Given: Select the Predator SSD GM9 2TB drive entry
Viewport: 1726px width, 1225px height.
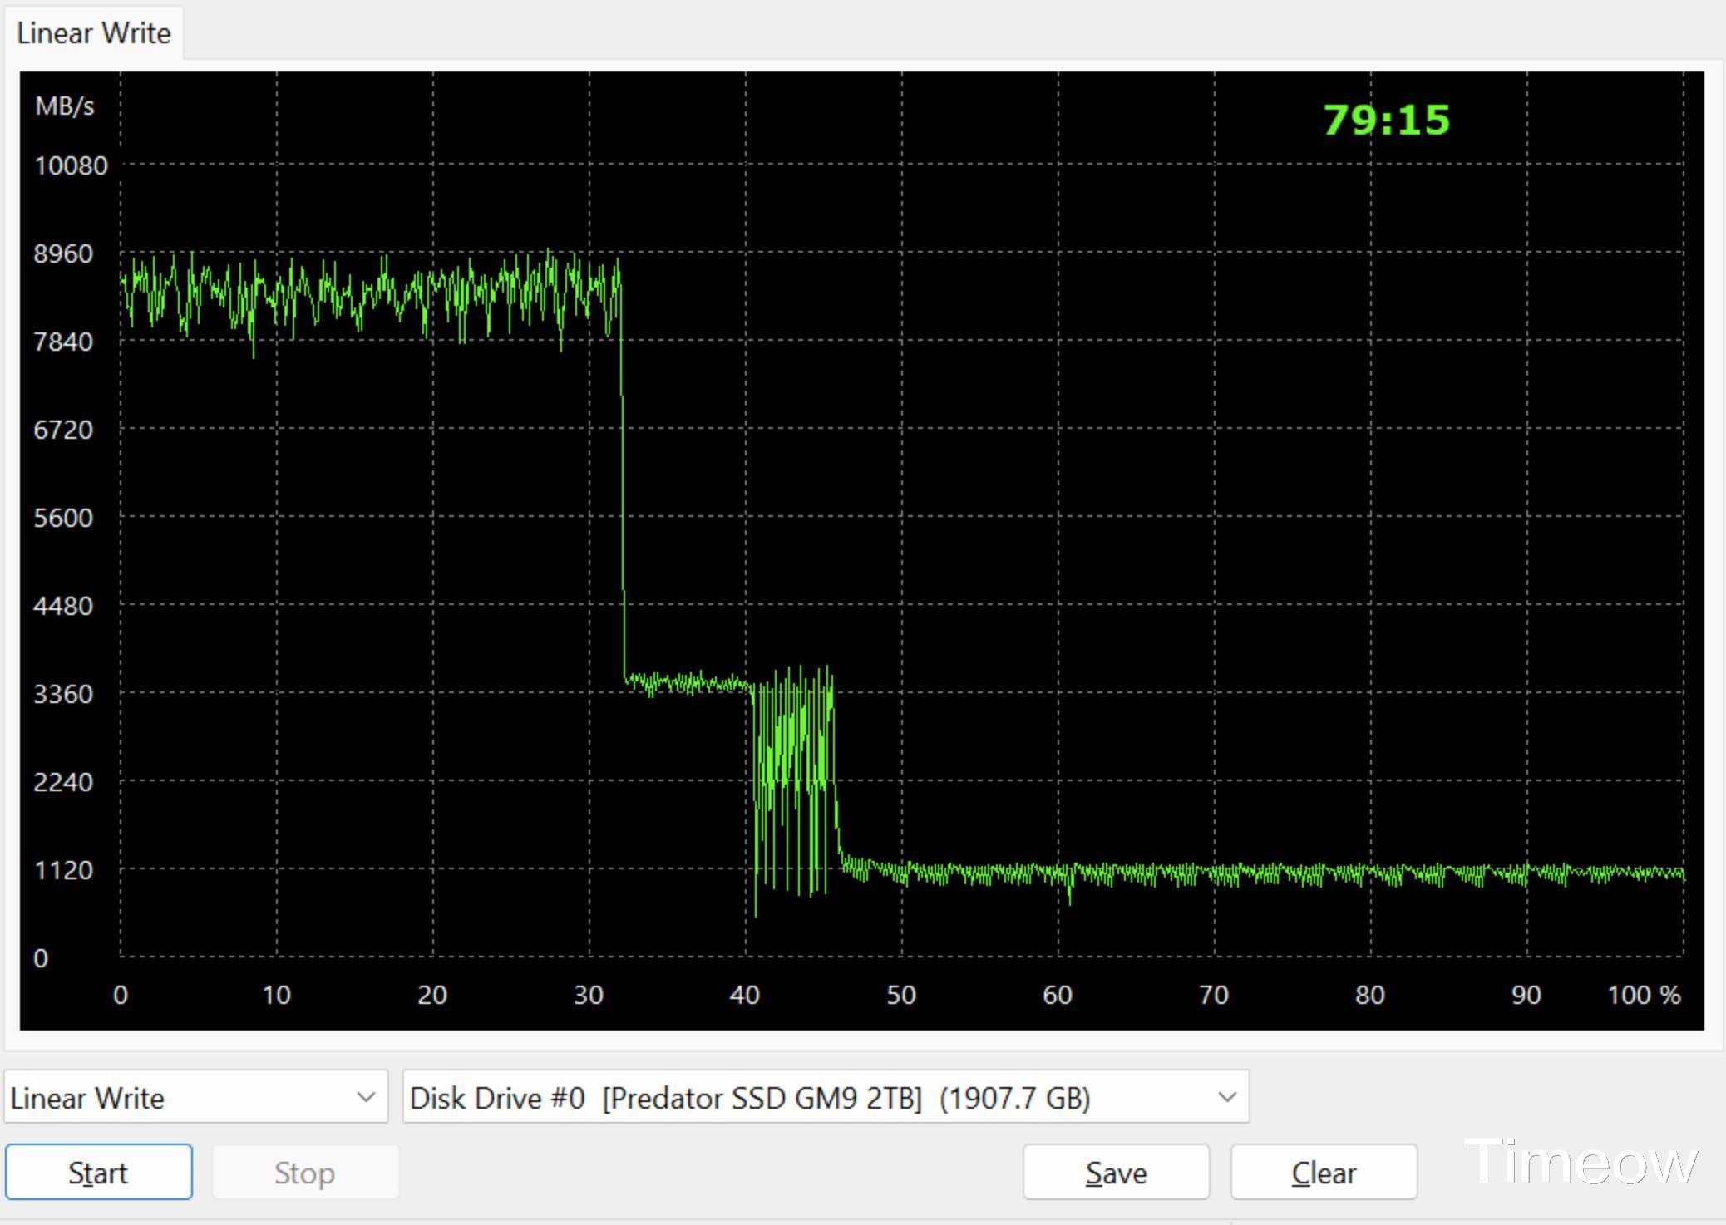Looking at the screenshot, I should coord(748,1097).
